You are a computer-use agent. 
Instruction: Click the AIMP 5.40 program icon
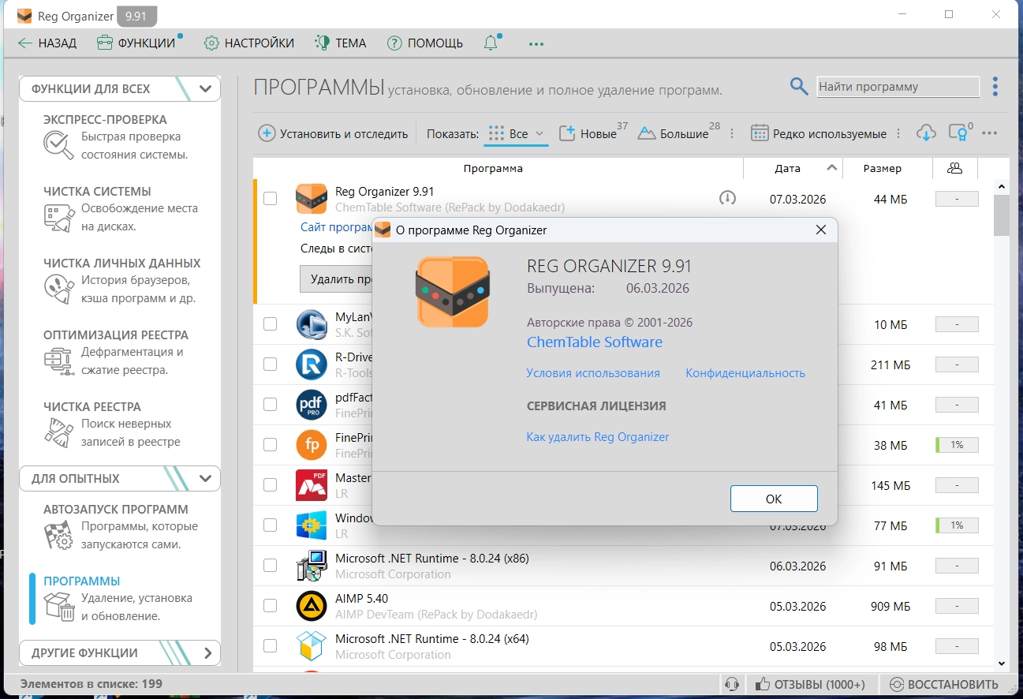pos(312,606)
